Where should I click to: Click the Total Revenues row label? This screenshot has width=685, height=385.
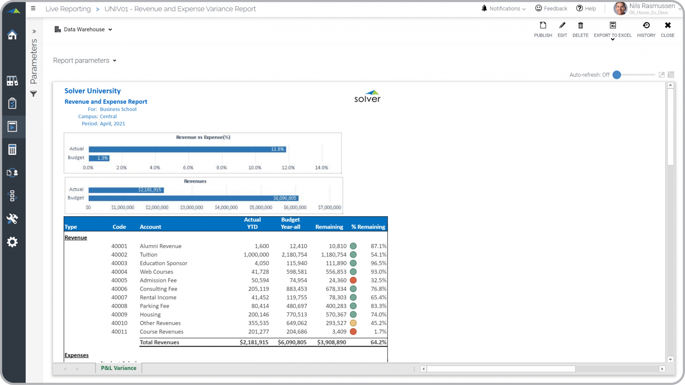tap(159, 342)
